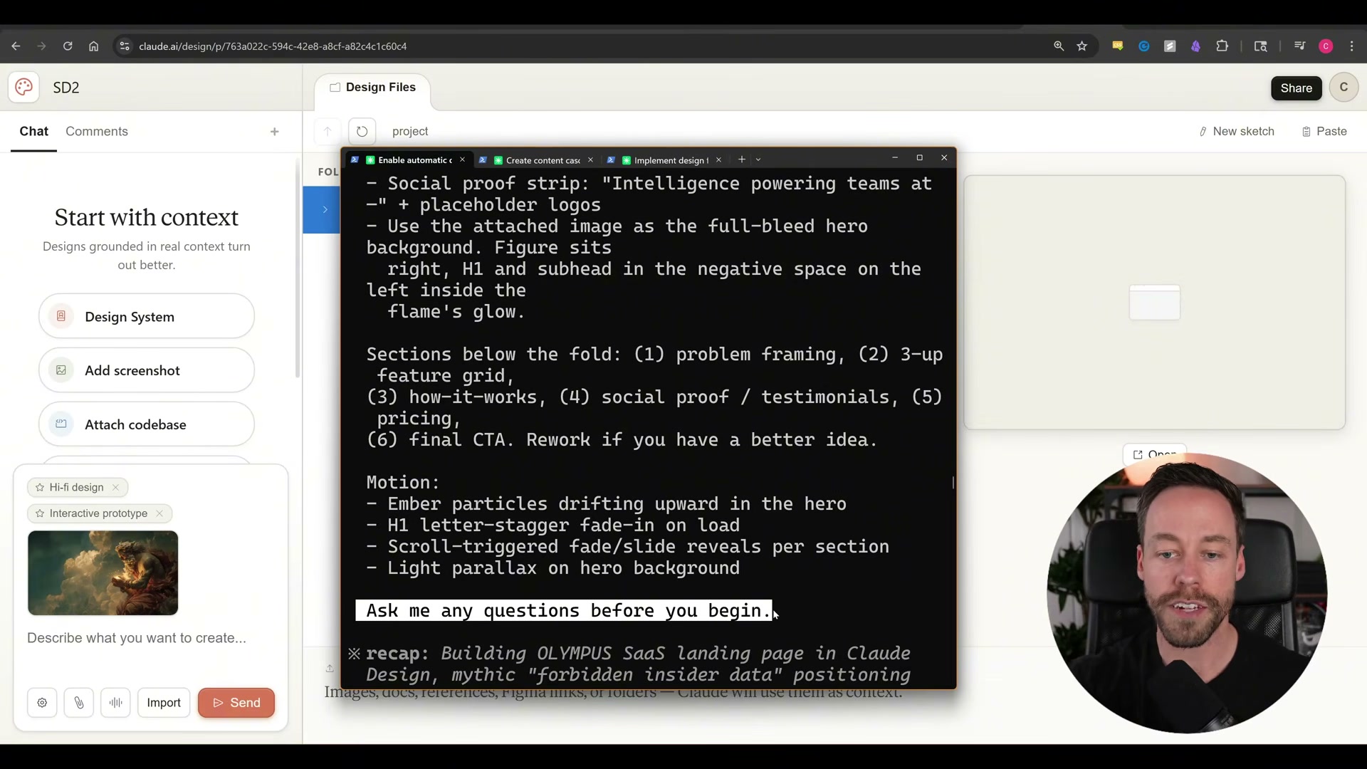The height and width of the screenshot is (769, 1367).
Task: Click the highlighted 'Ask me any questions' line
Action: 564,611
